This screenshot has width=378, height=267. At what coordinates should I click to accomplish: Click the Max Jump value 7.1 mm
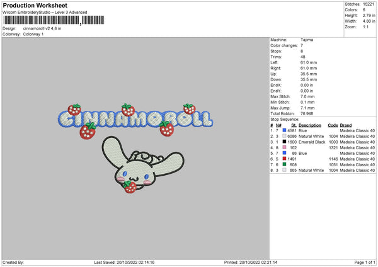307,108
